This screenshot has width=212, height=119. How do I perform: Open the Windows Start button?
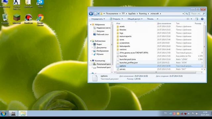(3, 113)
